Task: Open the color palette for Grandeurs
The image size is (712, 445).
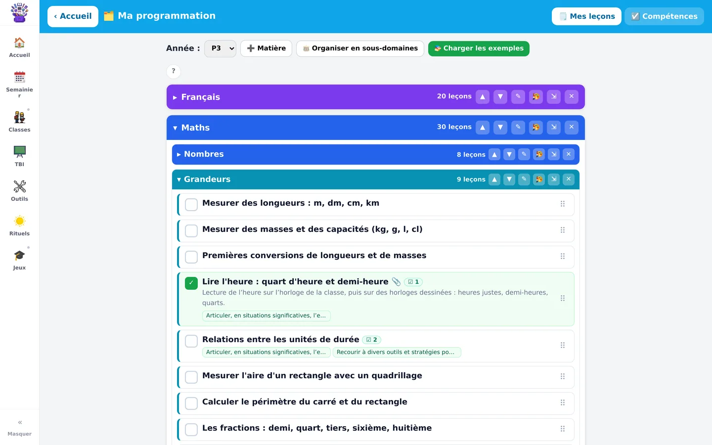Action: (539, 179)
